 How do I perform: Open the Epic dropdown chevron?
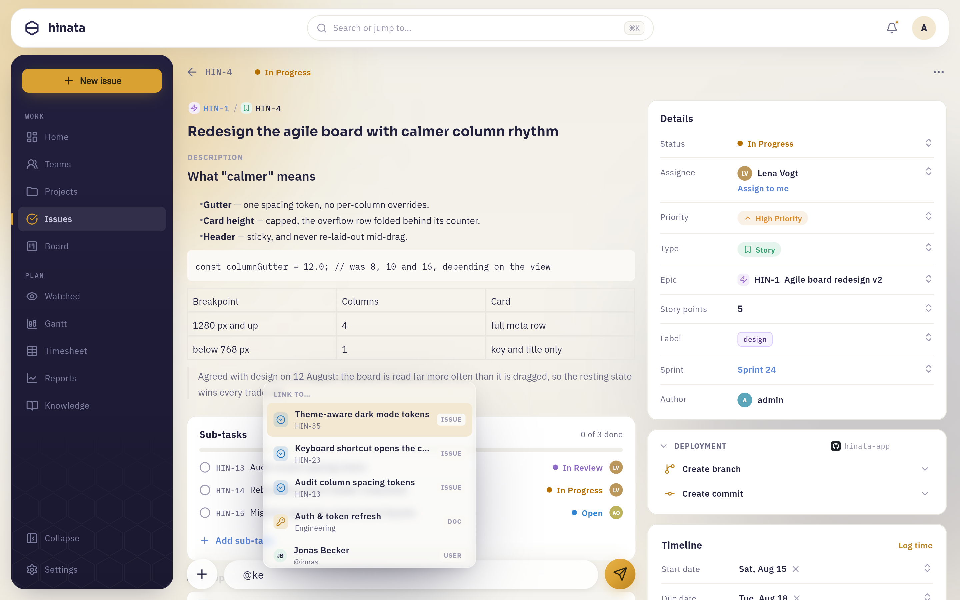coord(928,279)
